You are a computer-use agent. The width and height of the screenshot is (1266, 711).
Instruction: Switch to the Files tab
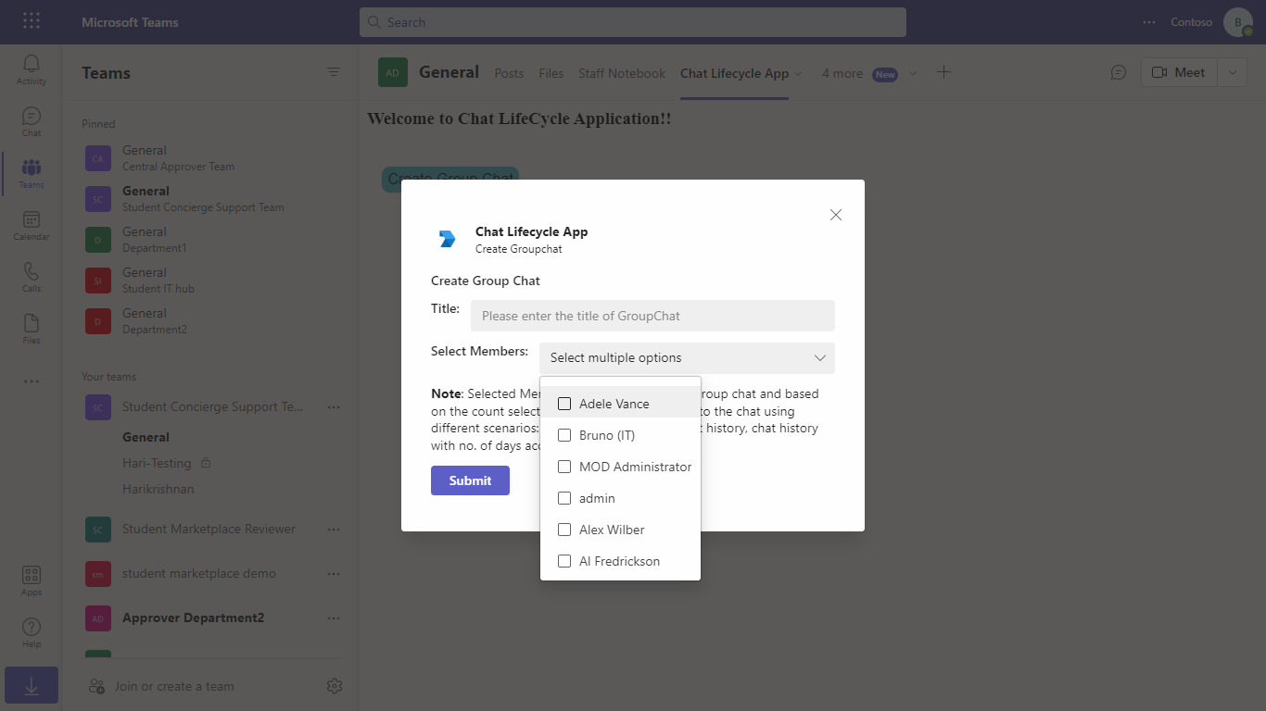(x=551, y=73)
